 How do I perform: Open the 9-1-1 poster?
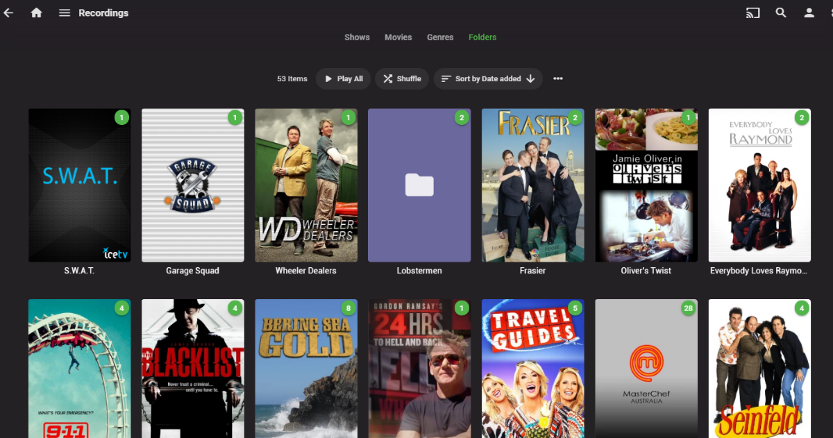click(79, 369)
